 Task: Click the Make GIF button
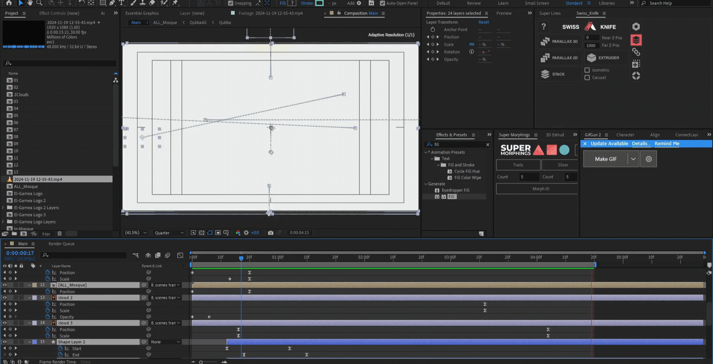[606, 159]
